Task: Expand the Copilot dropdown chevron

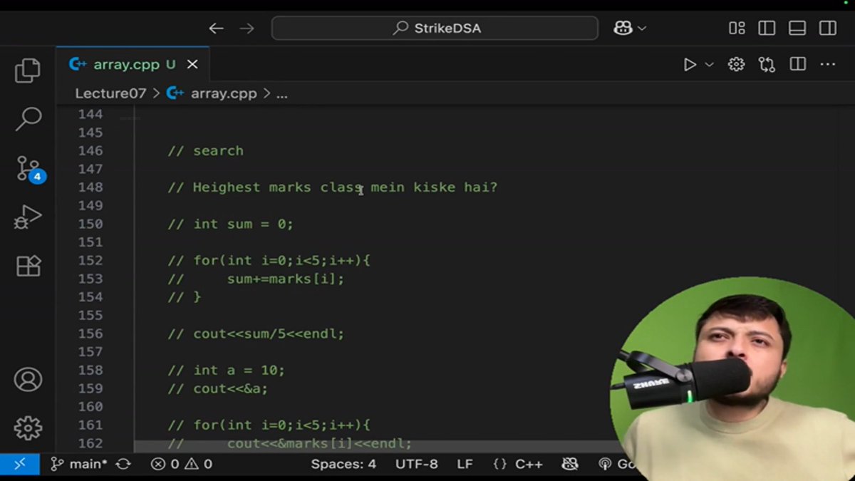Action: (641, 29)
